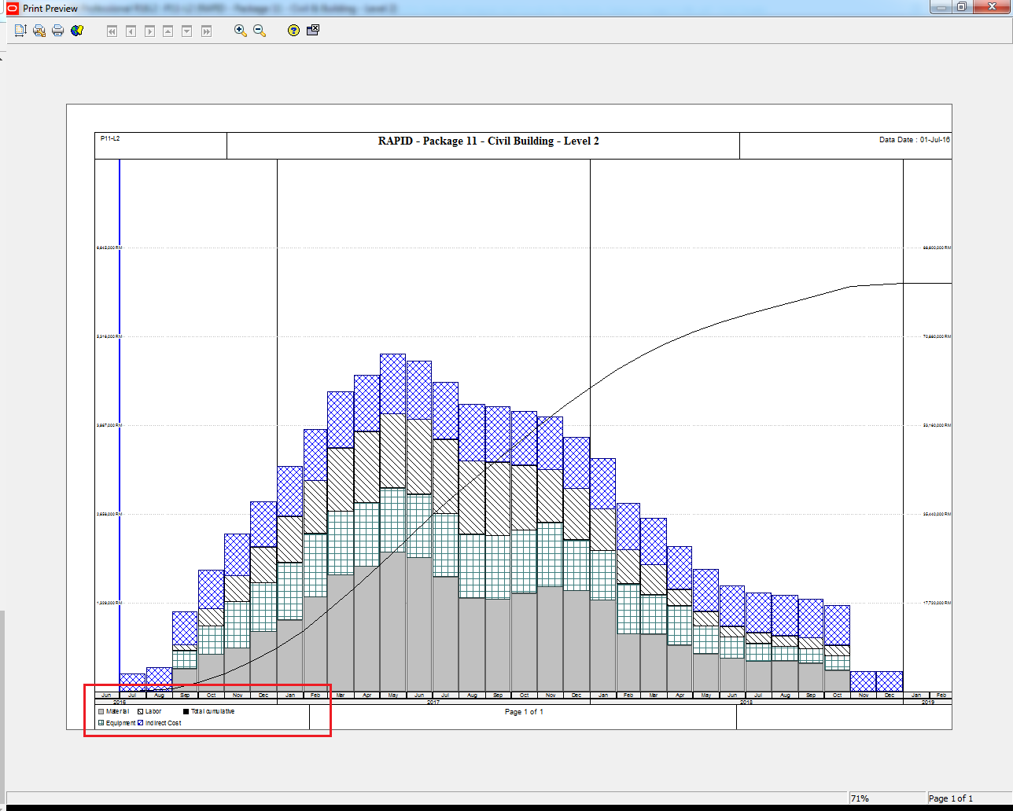Click the 71% zoom level in status bar
The height and width of the screenshot is (811, 1013).
point(860,798)
